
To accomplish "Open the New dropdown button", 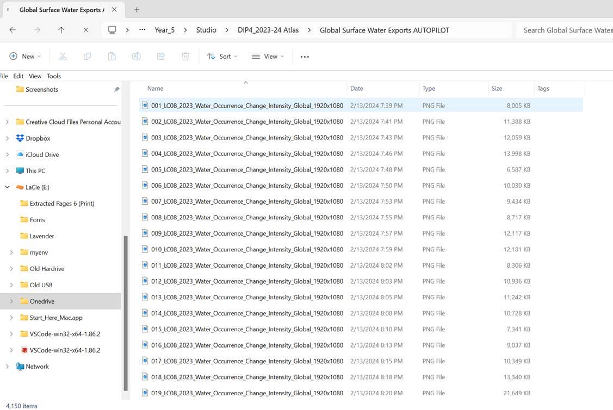I will coord(25,56).
